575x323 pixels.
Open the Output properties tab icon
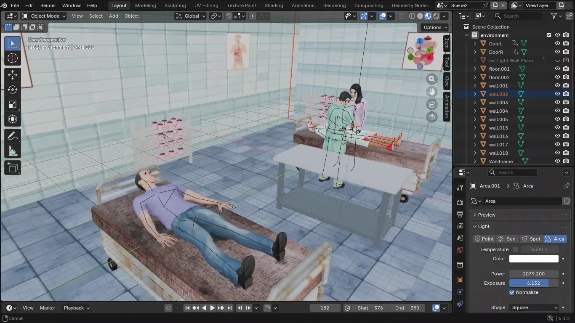(x=460, y=214)
